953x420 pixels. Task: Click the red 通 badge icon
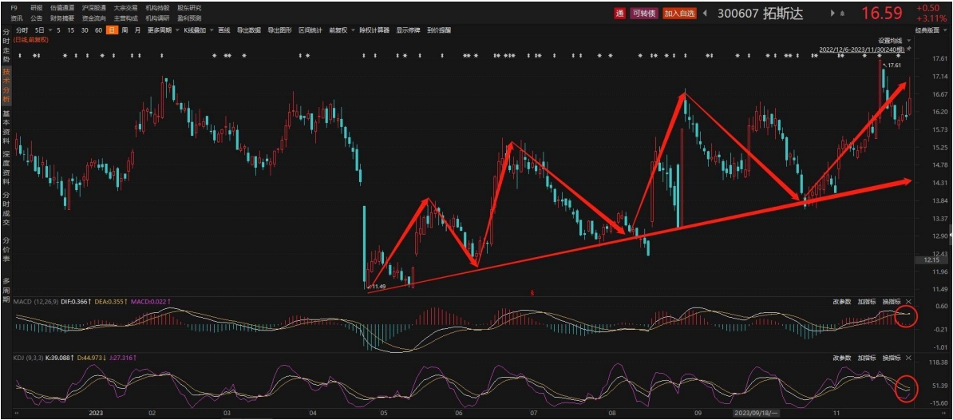[x=619, y=14]
